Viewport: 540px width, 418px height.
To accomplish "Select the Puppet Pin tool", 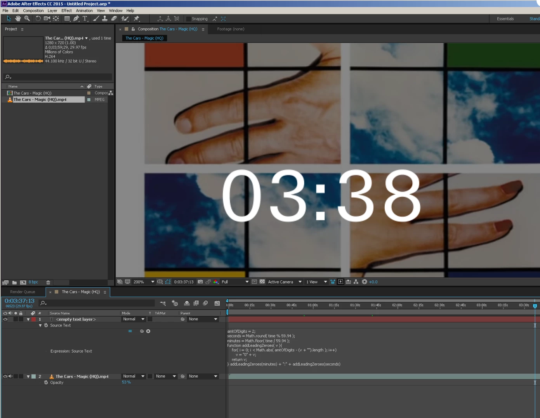I will click(x=137, y=19).
